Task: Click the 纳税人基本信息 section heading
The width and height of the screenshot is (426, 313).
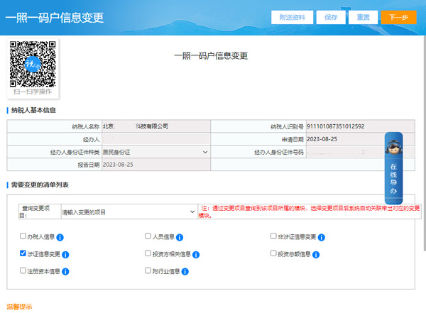Action: tap(33, 110)
